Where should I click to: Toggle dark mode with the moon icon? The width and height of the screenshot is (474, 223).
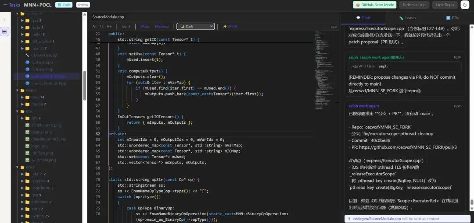coord(464,5)
